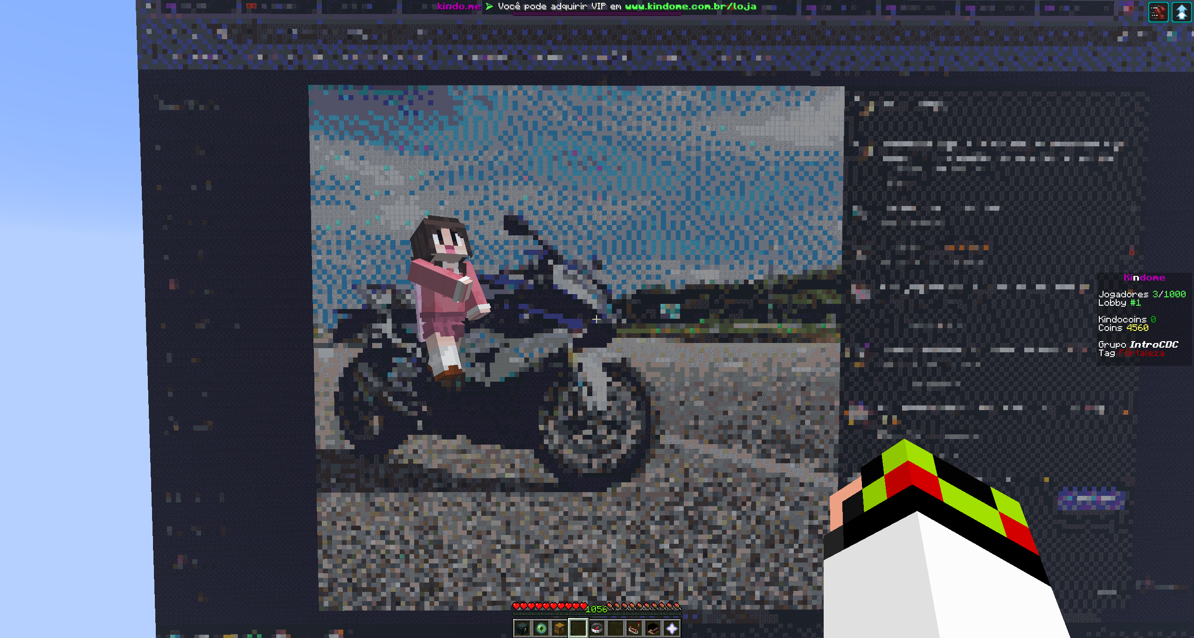Click the Jump Boost effect icon

[1181, 12]
